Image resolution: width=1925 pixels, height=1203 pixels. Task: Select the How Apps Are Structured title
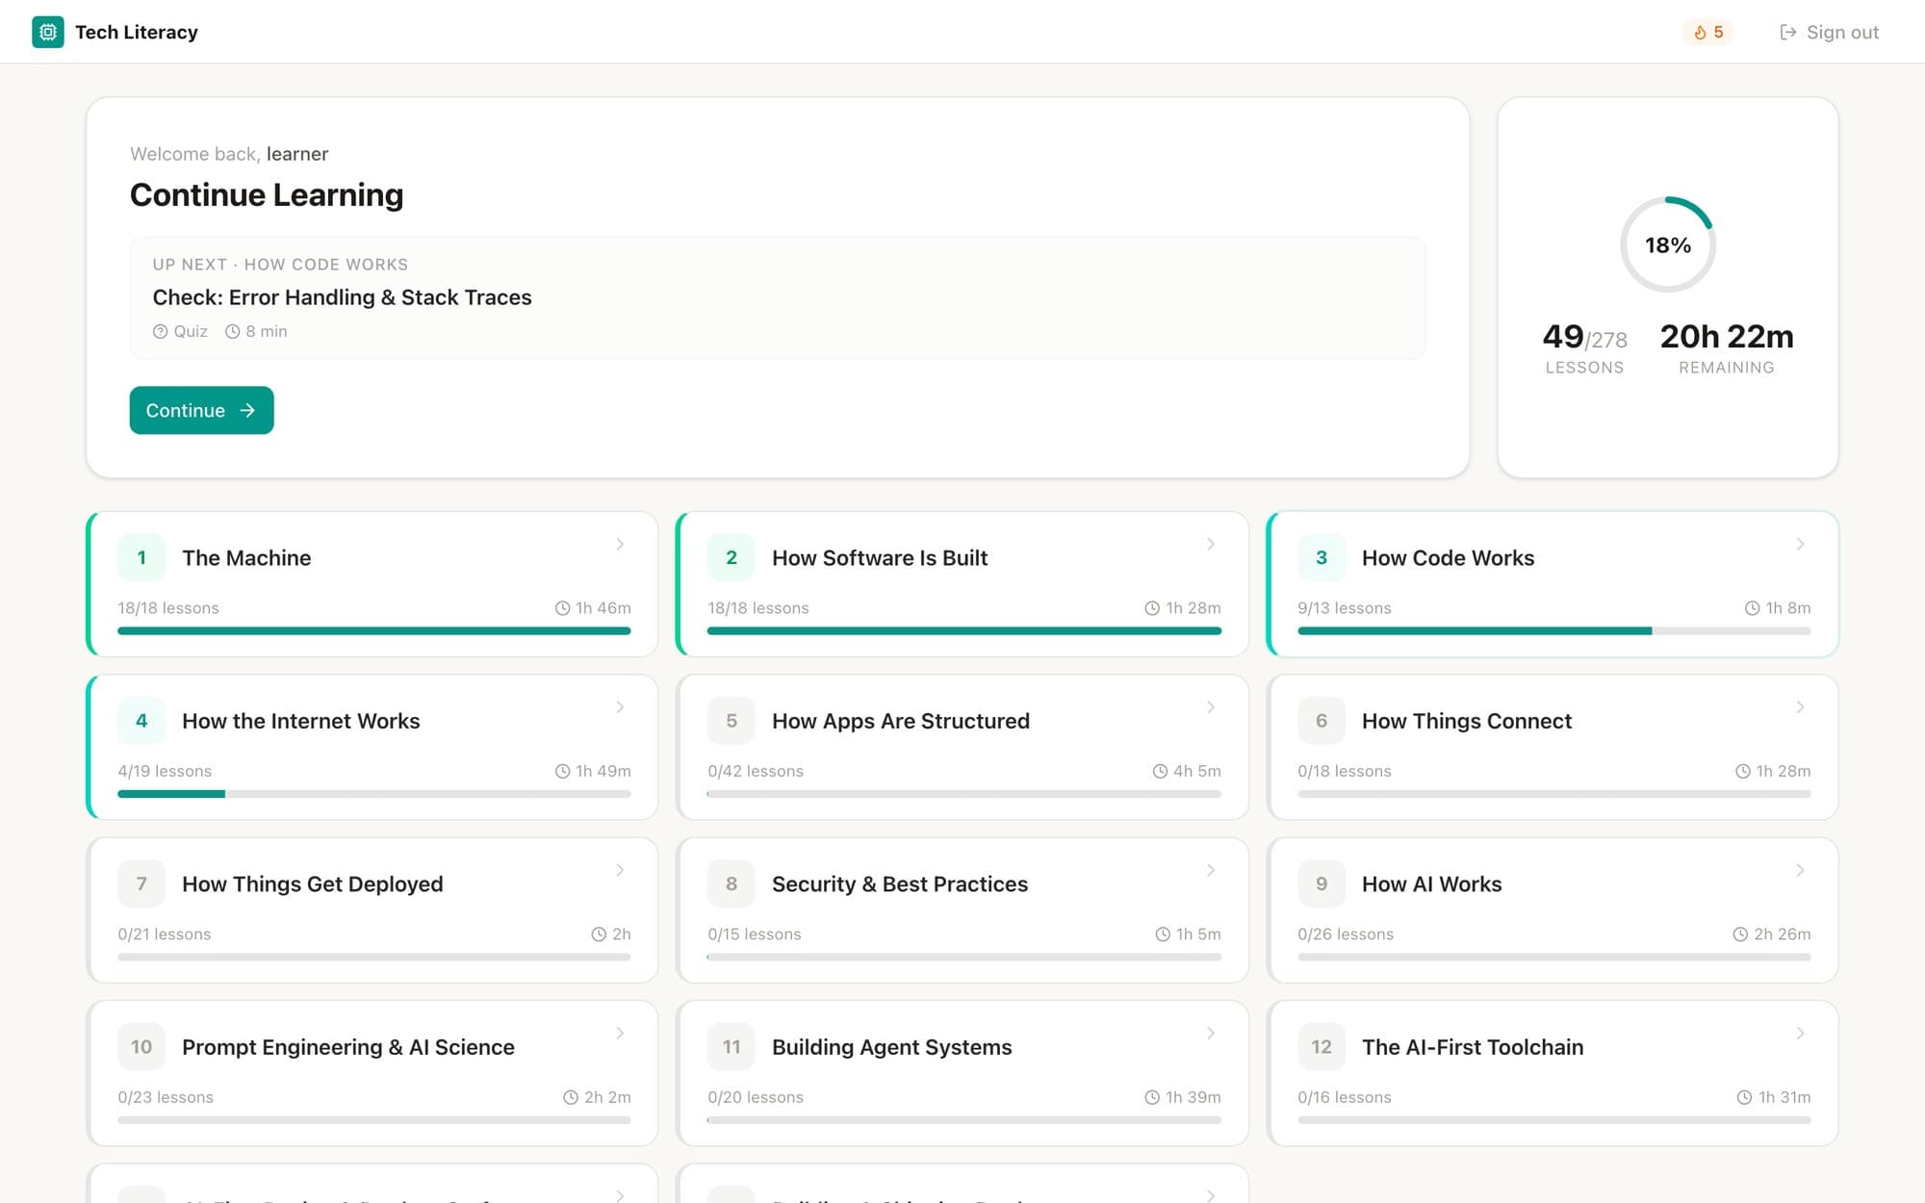point(900,722)
